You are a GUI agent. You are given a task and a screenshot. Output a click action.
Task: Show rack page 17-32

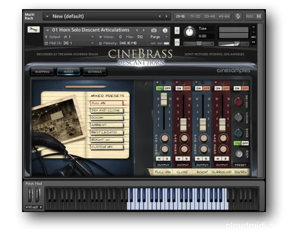tap(195, 16)
